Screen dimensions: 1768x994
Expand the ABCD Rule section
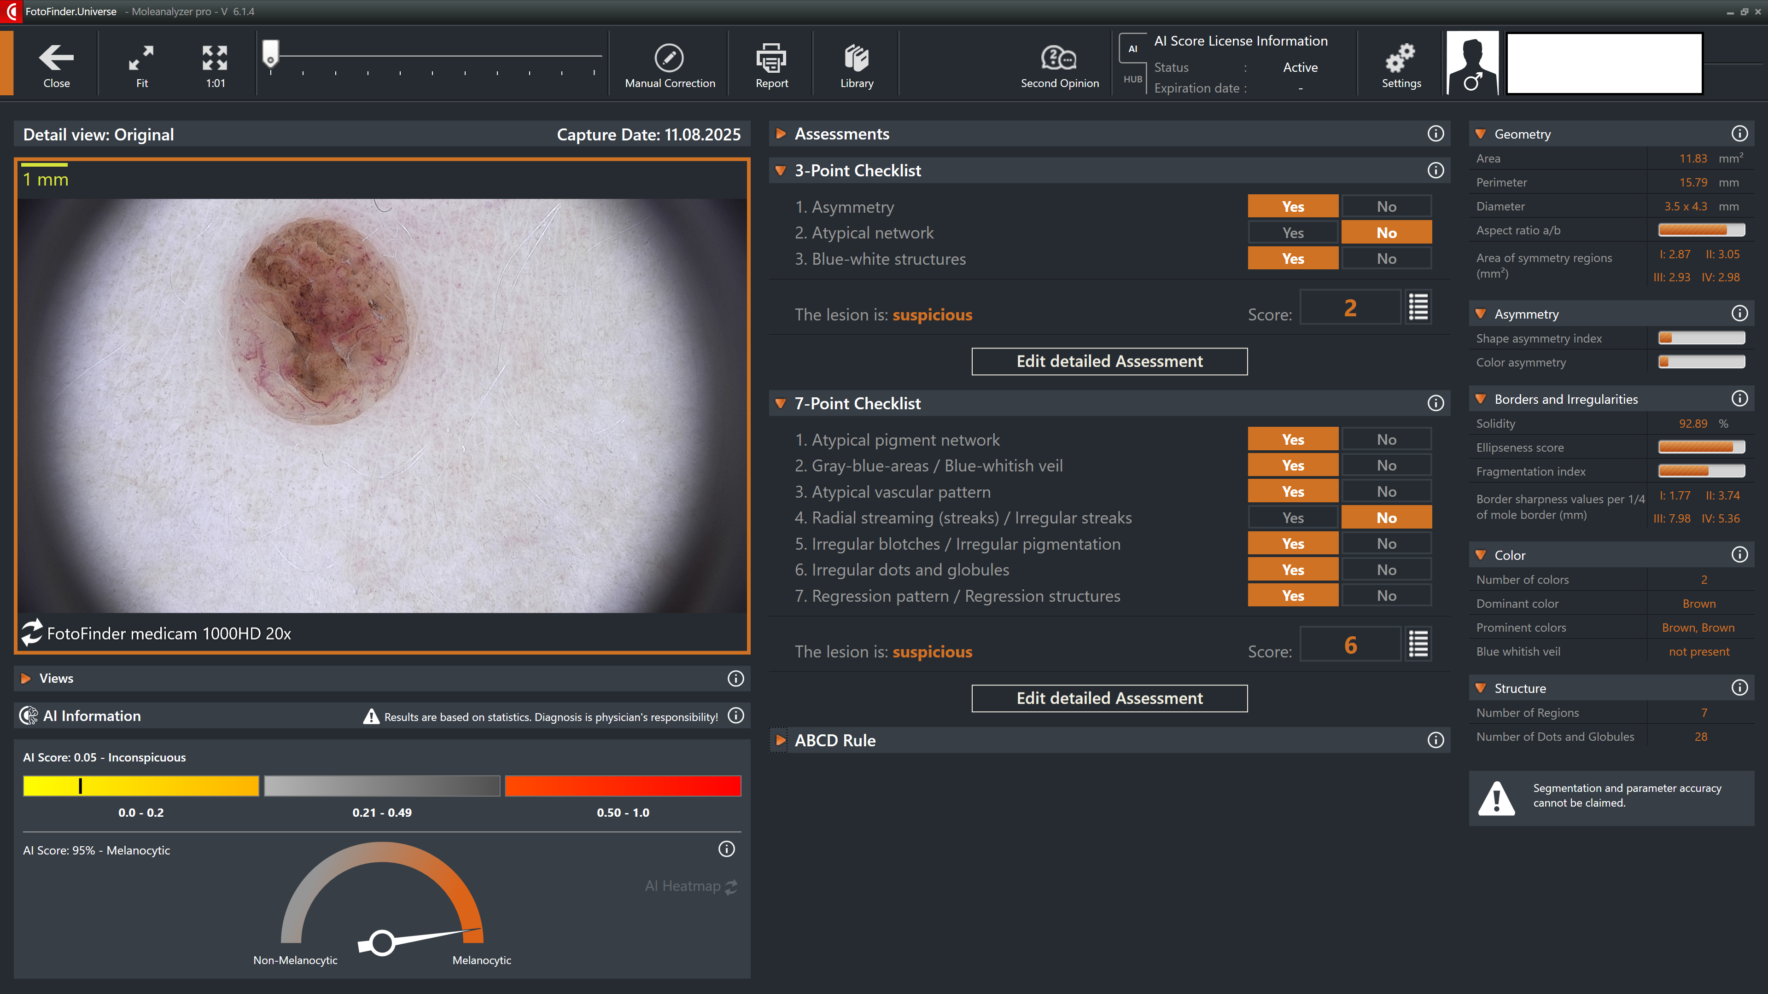[x=780, y=740]
